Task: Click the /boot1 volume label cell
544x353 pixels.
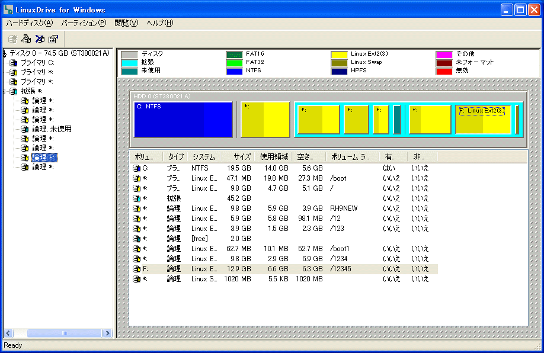Action: (x=340, y=249)
